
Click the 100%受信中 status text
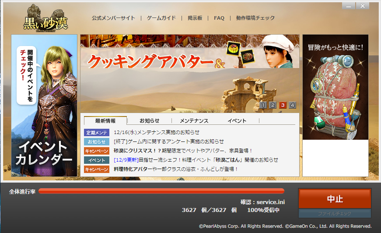tap(263, 210)
